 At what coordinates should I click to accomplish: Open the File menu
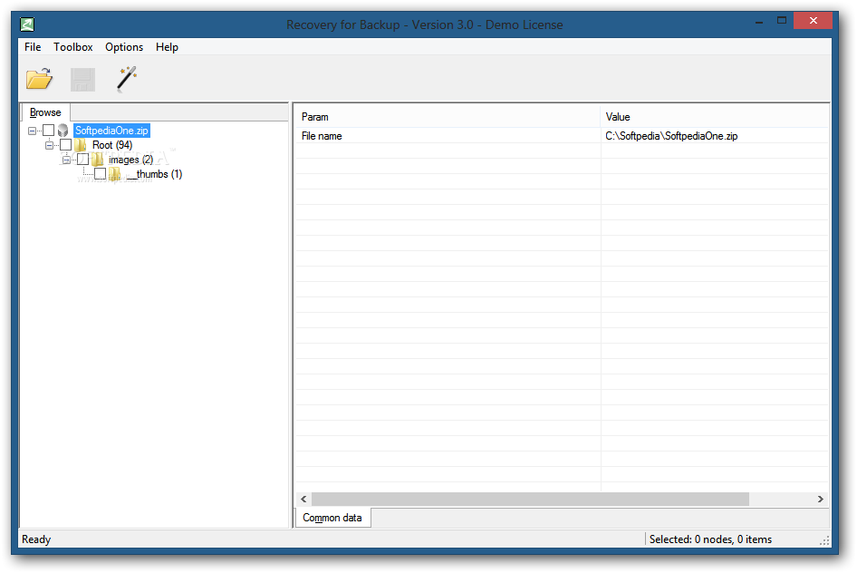pyautogui.click(x=33, y=47)
